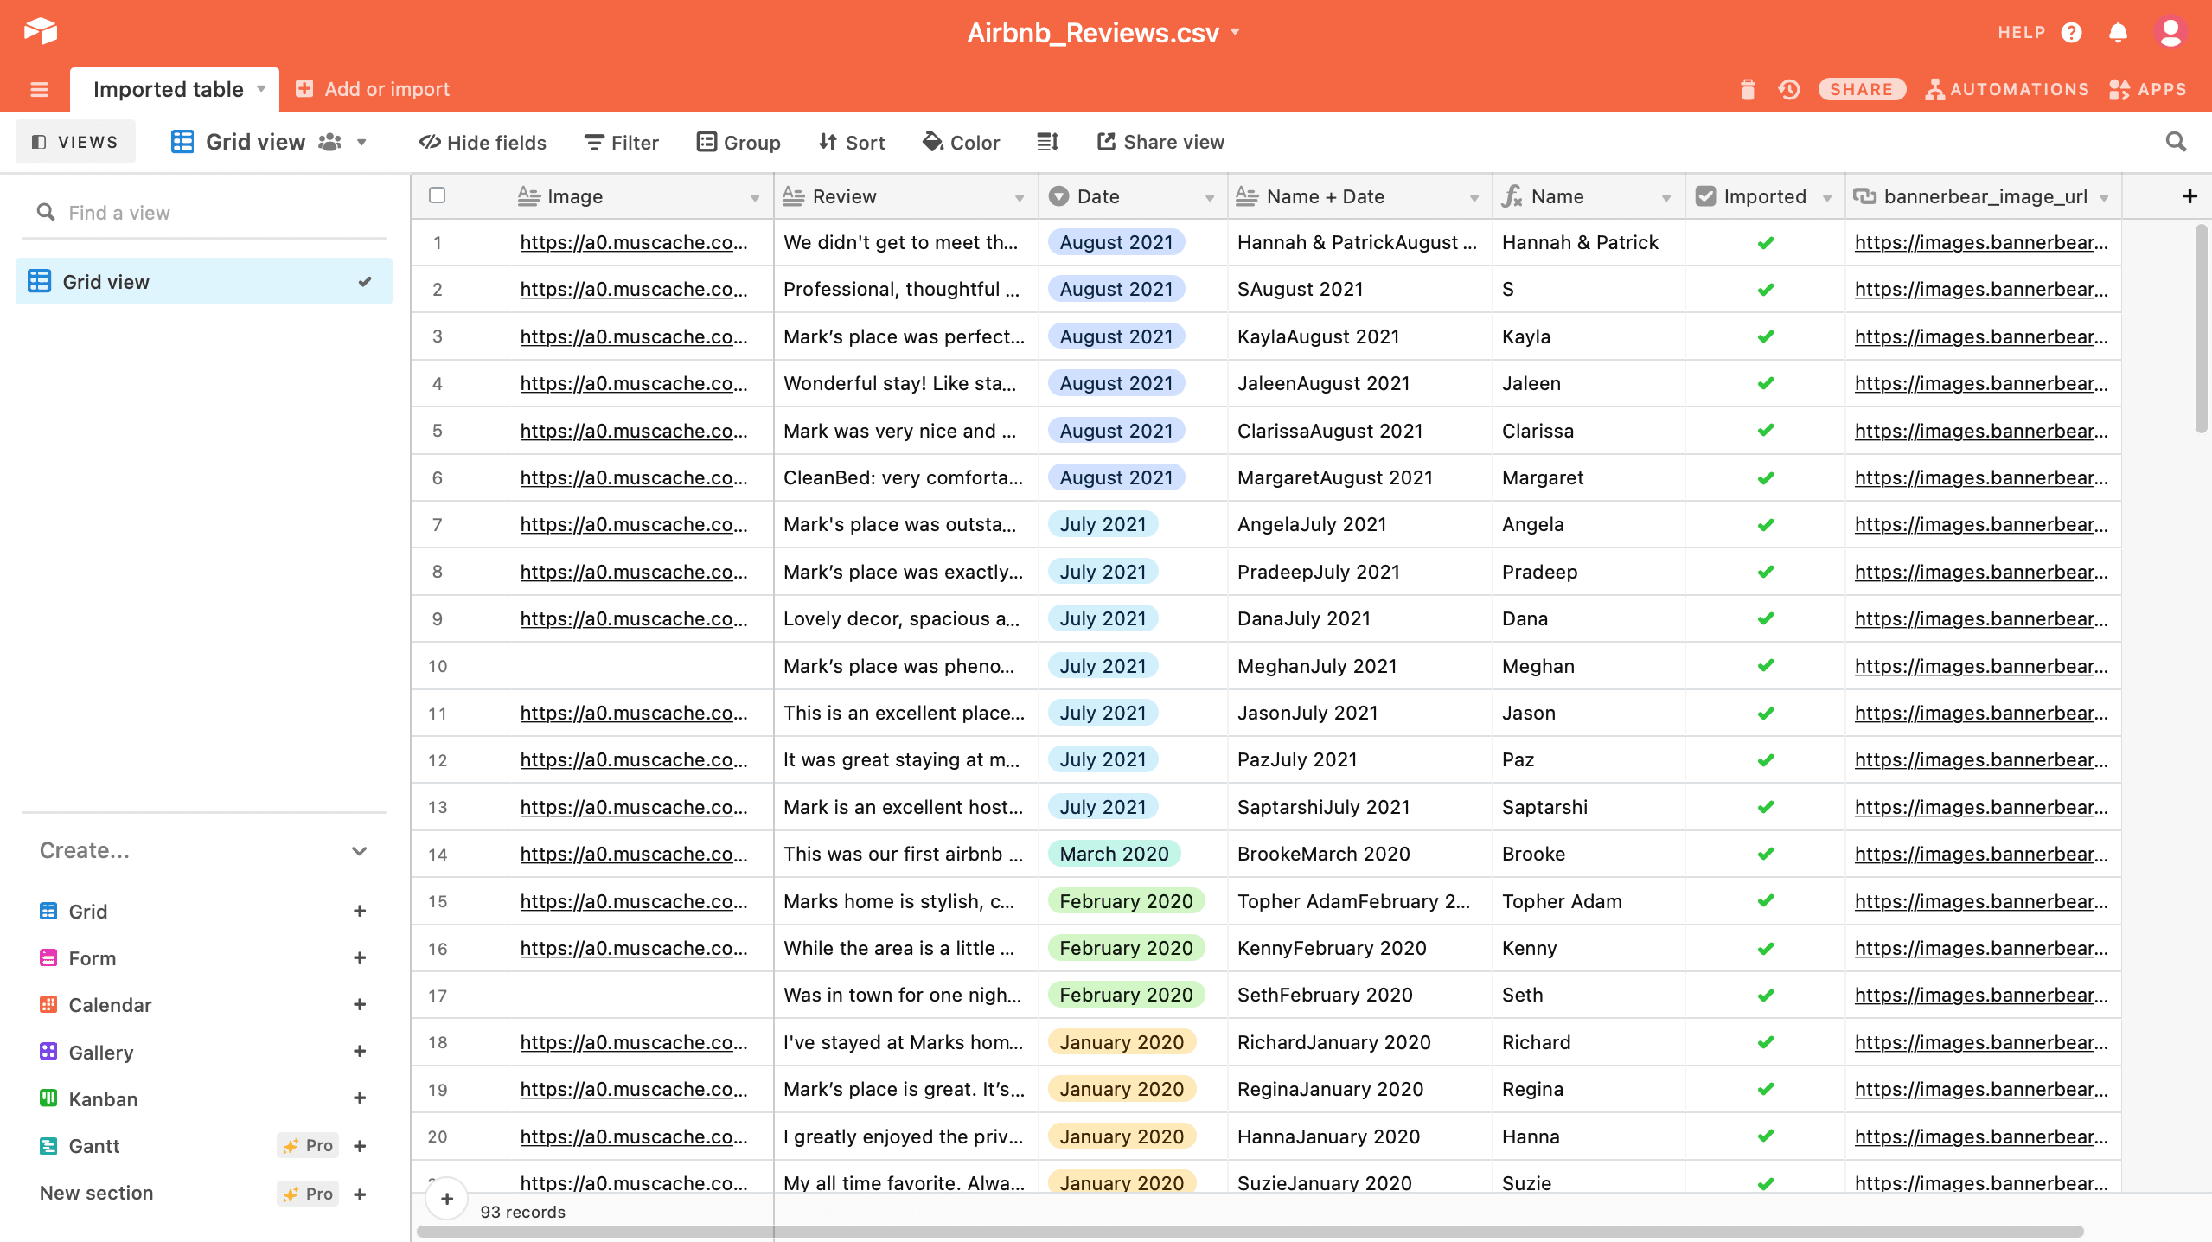Open the Date column dropdown arrow
Image resolution: width=2212 pixels, height=1242 pixels.
pos(1209,198)
